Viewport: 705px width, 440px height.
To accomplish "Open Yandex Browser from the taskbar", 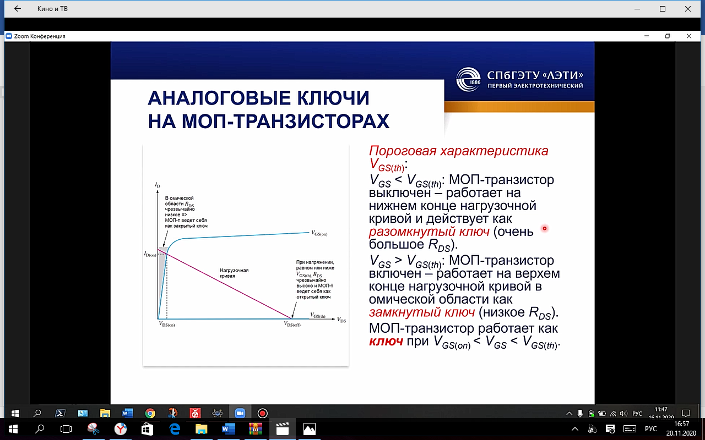I will pos(120,428).
